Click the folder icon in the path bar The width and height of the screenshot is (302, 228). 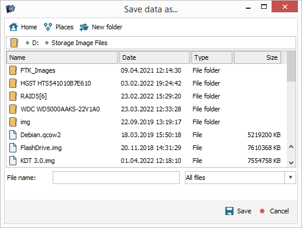14,43
